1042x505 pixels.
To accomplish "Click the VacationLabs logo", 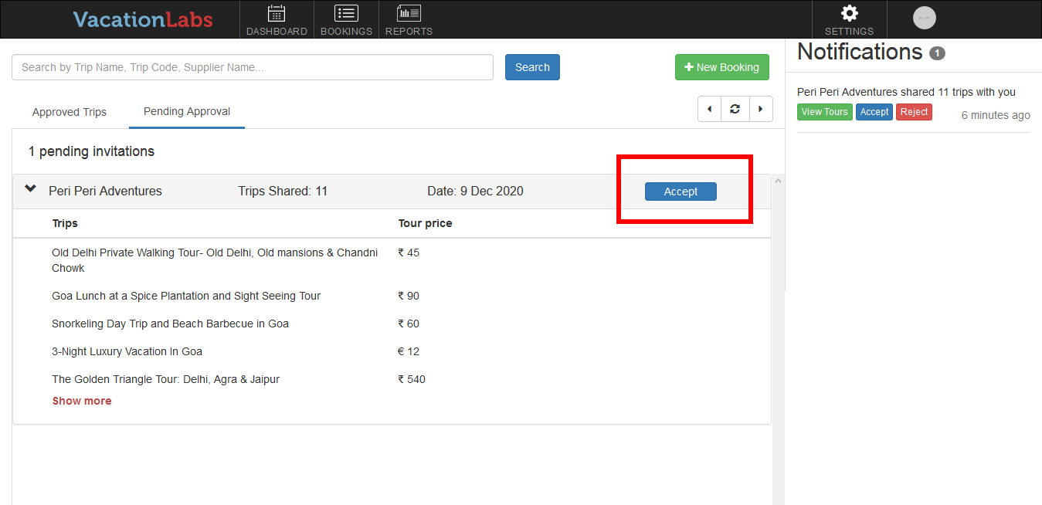I will click(x=143, y=19).
